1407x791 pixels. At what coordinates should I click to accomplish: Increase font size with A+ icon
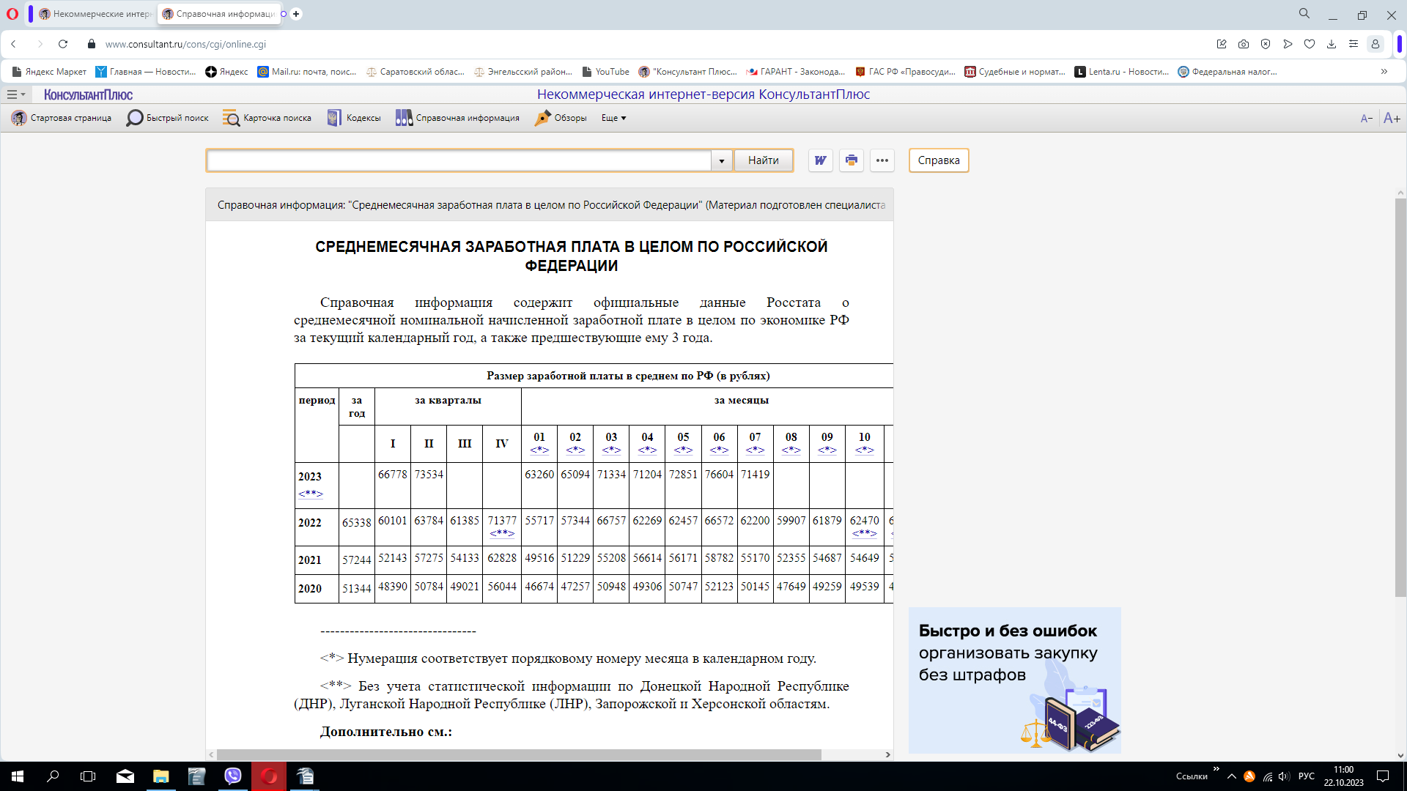coord(1392,118)
